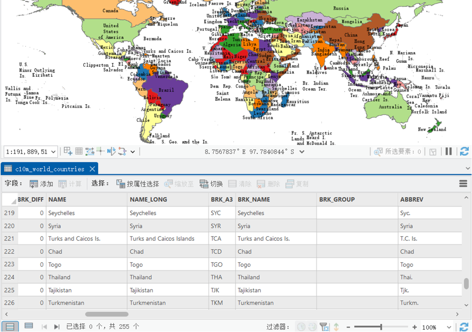Close the c10m_world_countries table tab
Image resolution: width=472 pixels, height=332 pixels.
92,169
